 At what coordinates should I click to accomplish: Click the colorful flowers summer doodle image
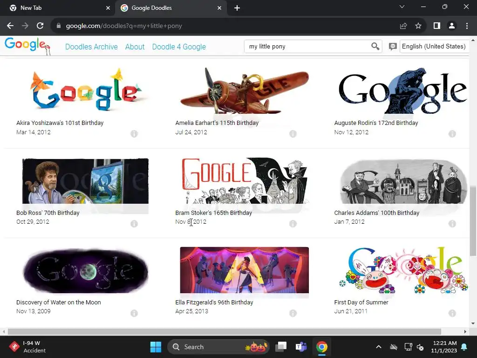[403, 270]
